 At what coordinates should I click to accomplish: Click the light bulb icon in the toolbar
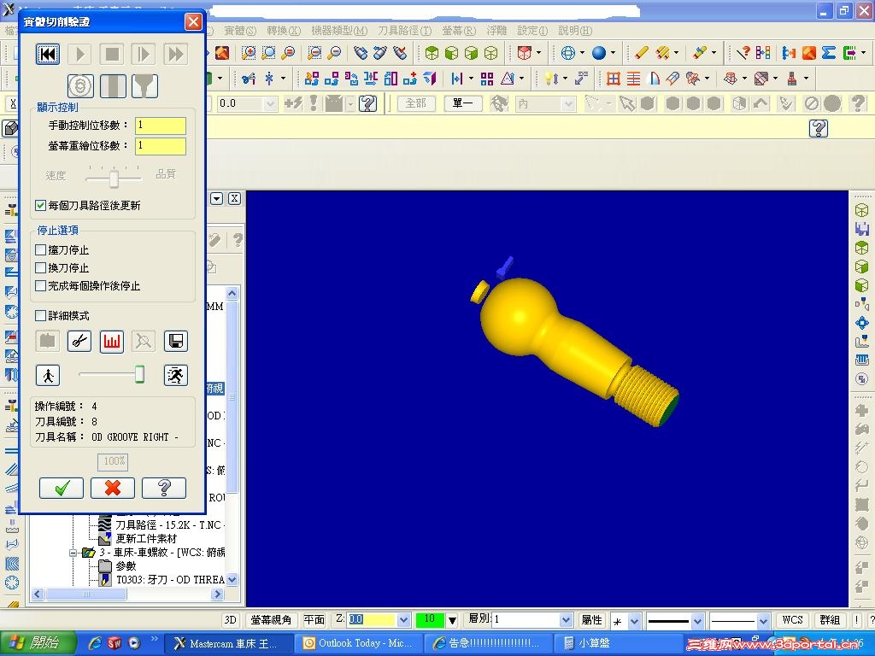point(549,78)
